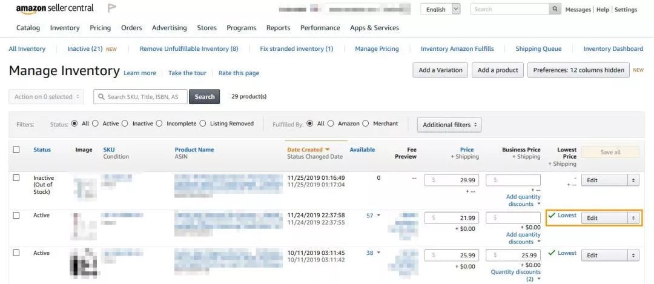654x284 pixels.
Task: Click the Add a Variation button
Action: click(x=440, y=70)
